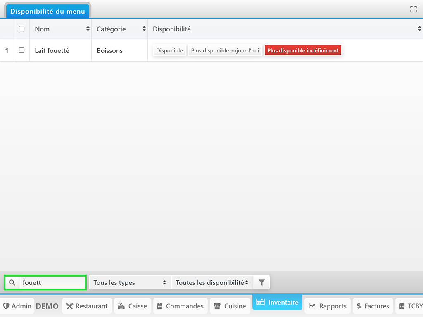Open the Commandes tab
This screenshot has height=317, width=423.
[x=180, y=306]
